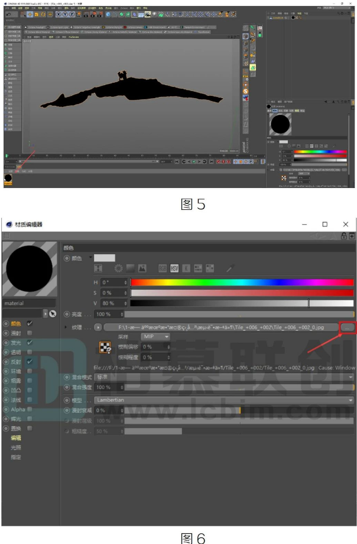Toggle Y axis lock in Cinema 4D toolbar
Image resolution: width=357 pixels, height=544 pixels.
[65, 14]
